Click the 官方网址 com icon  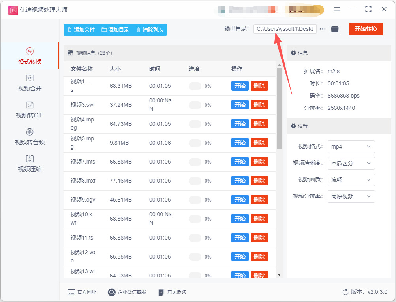71,293
